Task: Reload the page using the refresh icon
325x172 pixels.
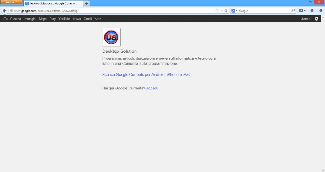Action: [x=226, y=11]
